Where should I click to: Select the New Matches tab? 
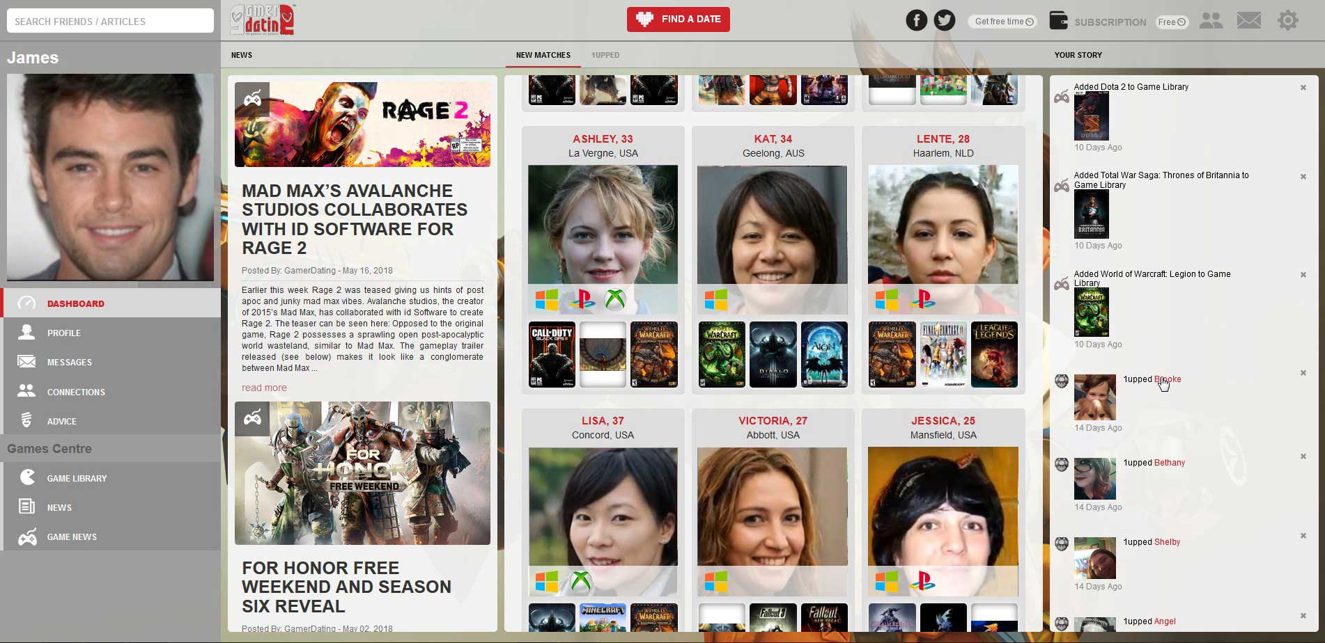point(543,55)
